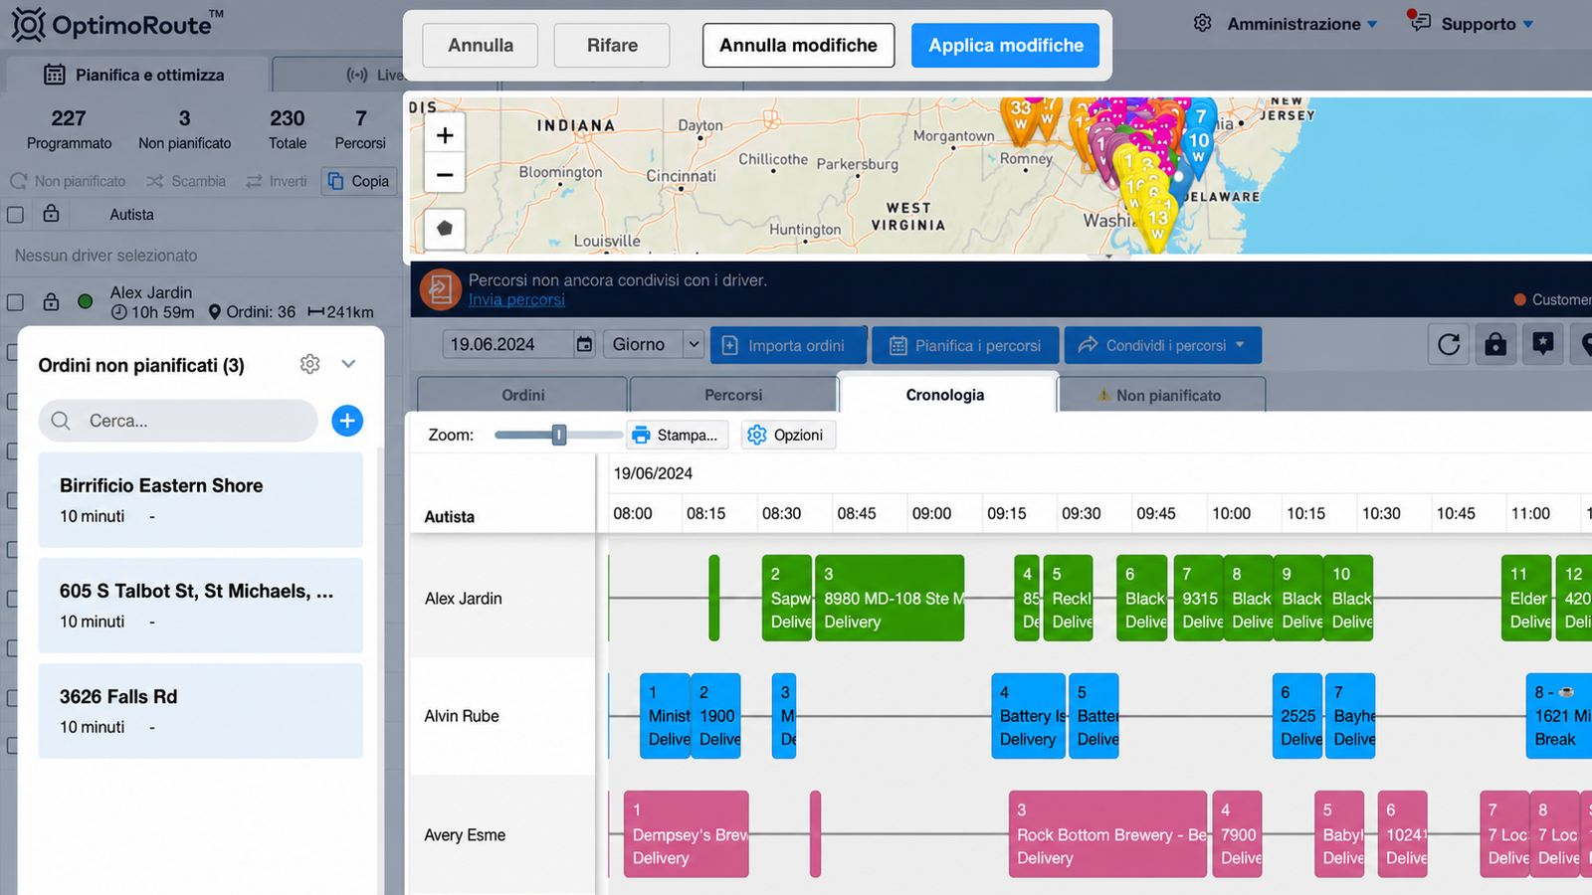Image resolution: width=1592 pixels, height=895 pixels.
Task: Click the Zoom slider handle
Action: pyautogui.click(x=559, y=435)
